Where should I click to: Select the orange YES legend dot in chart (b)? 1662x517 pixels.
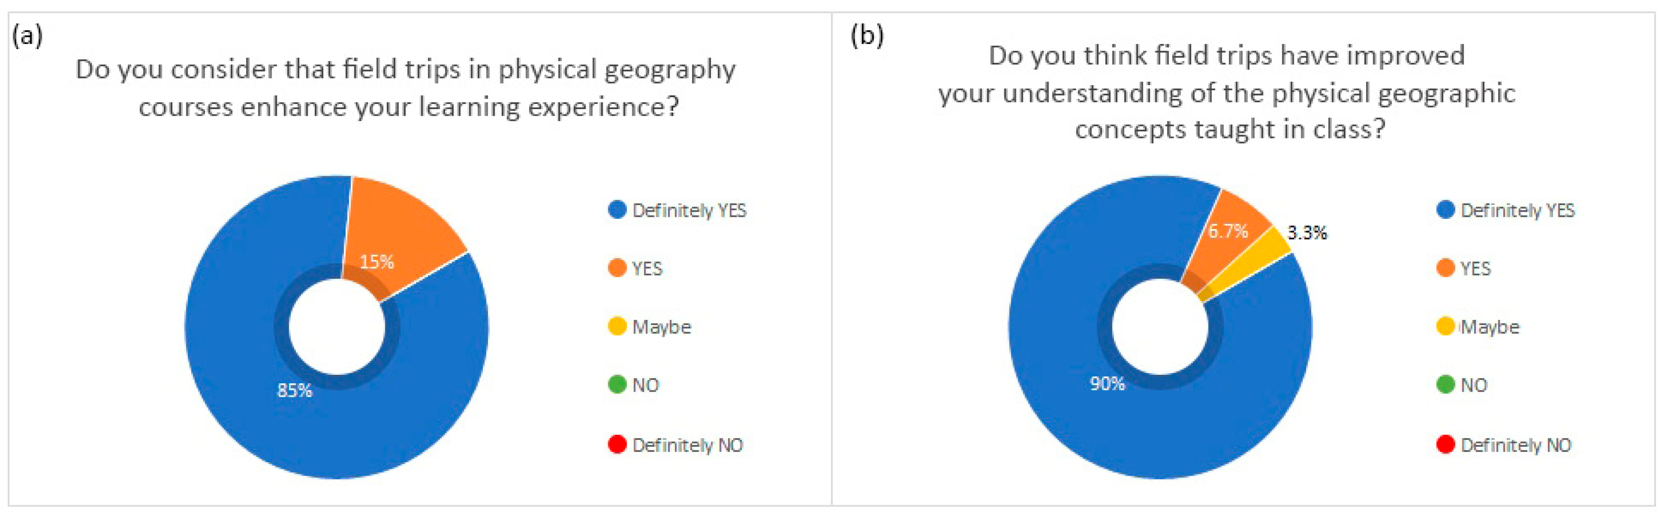tap(1445, 268)
